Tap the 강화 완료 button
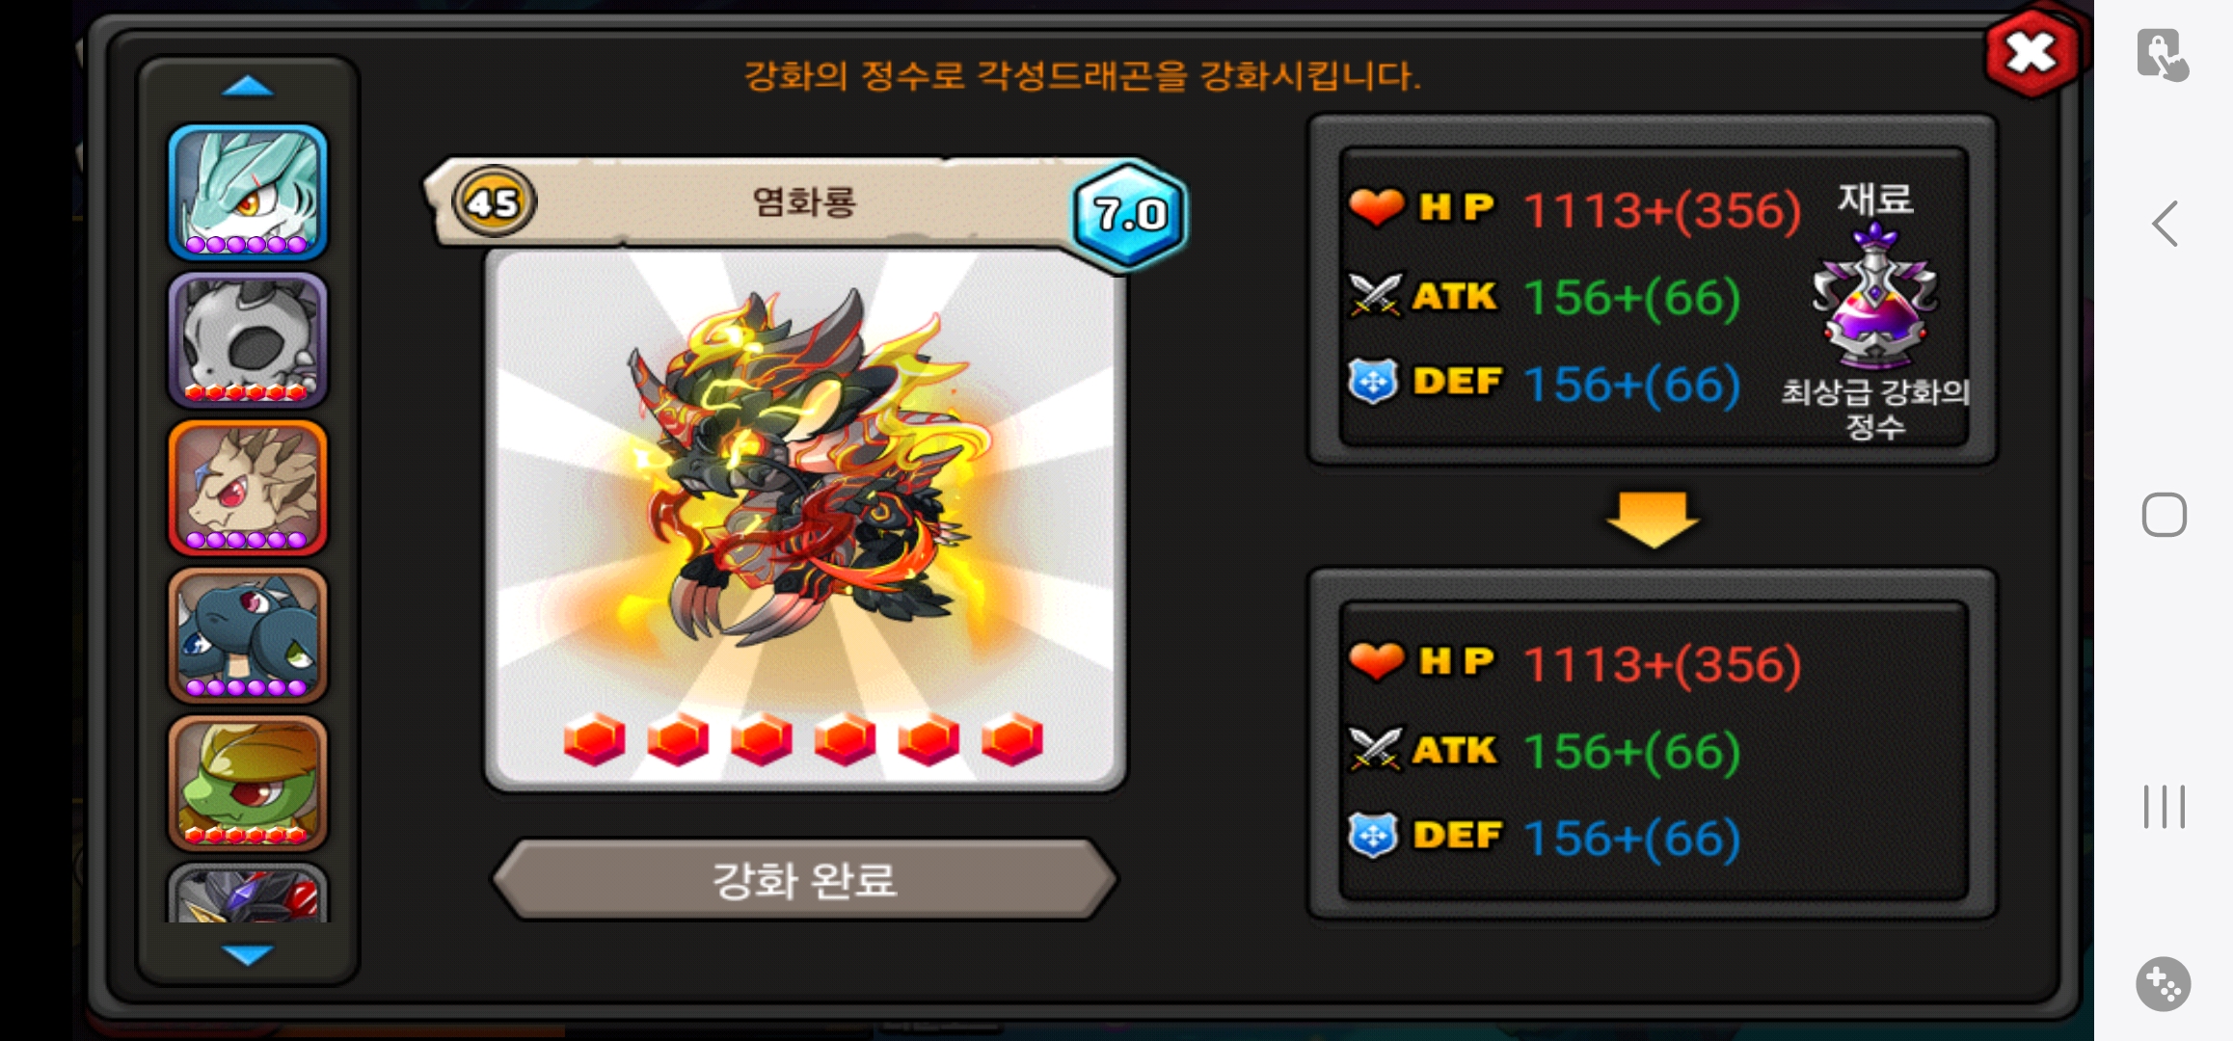The image size is (2233, 1041). tap(804, 879)
